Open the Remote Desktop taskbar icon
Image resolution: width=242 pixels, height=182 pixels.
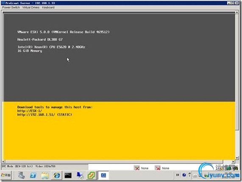(x=80, y=175)
